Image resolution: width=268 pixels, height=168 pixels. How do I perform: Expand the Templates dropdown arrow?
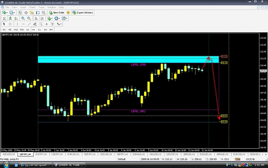66,18
